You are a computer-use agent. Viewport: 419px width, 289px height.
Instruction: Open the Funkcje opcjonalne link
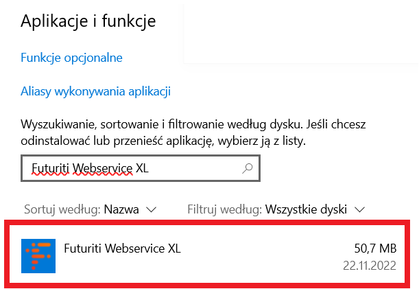tap(71, 58)
